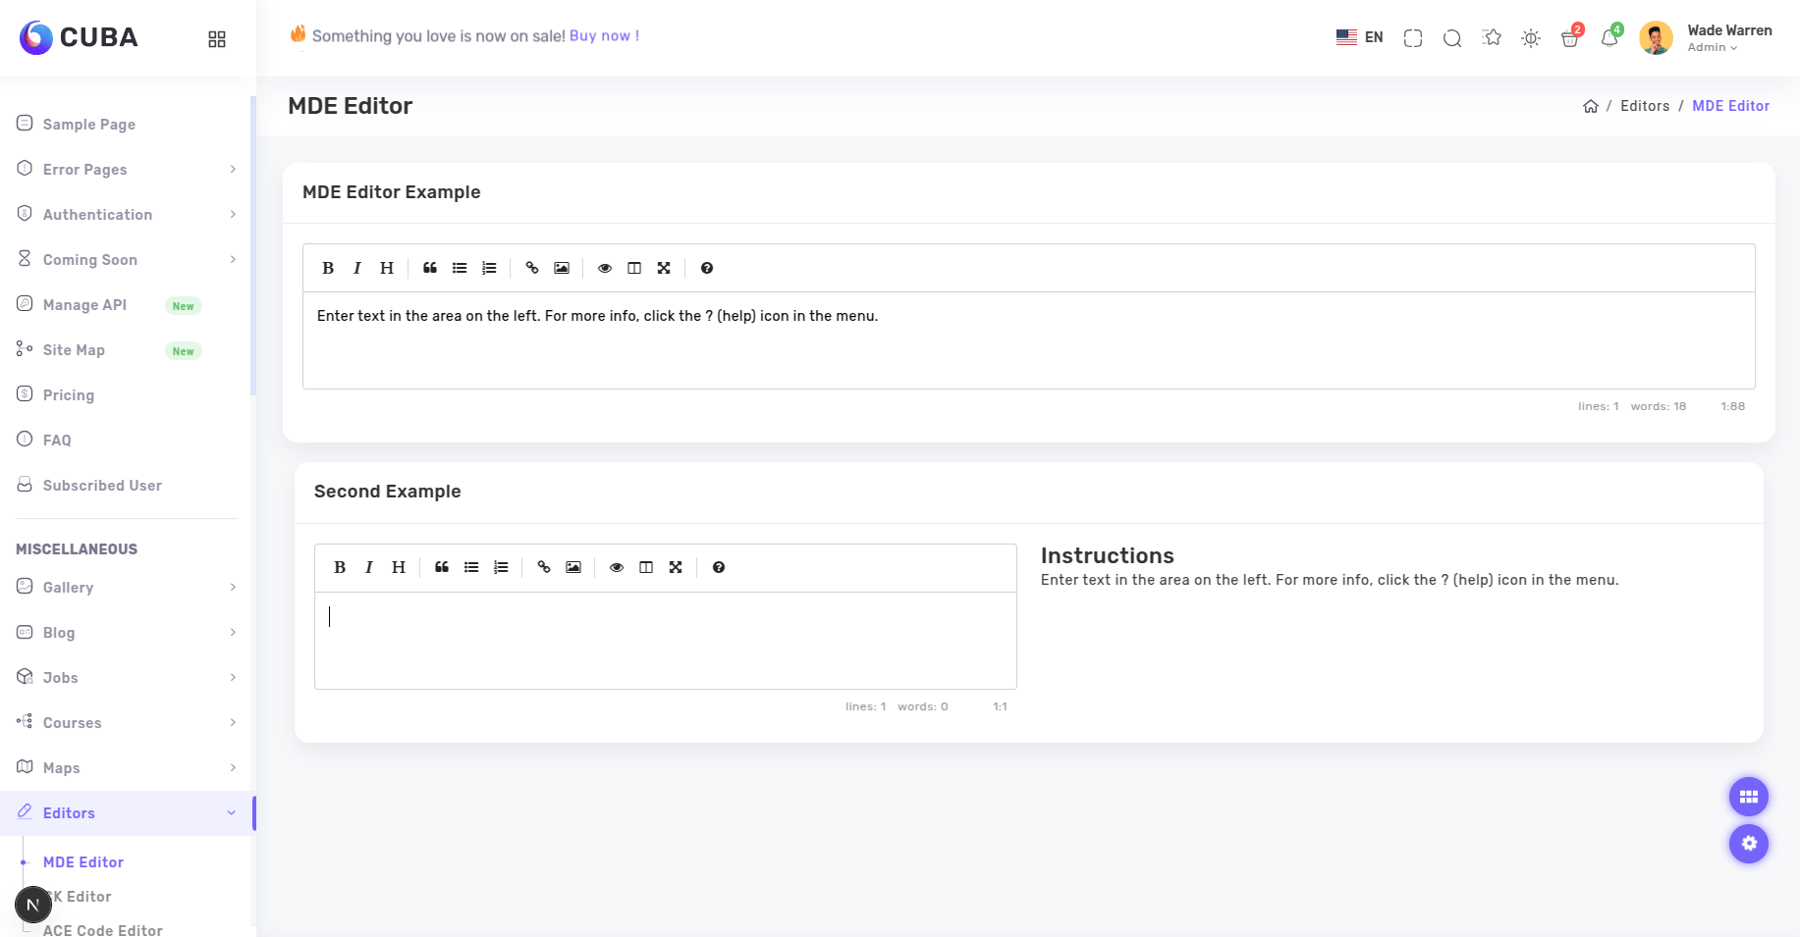This screenshot has height=937, width=1800.
Task: Select Pricing in the sidebar
Action: (x=69, y=395)
